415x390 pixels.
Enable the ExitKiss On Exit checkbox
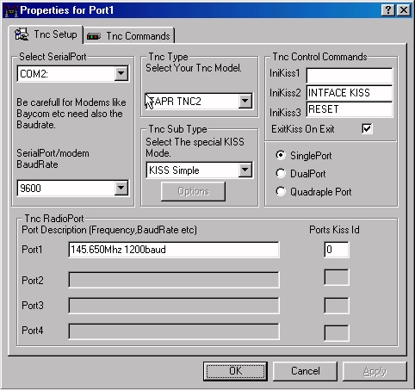click(367, 128)
